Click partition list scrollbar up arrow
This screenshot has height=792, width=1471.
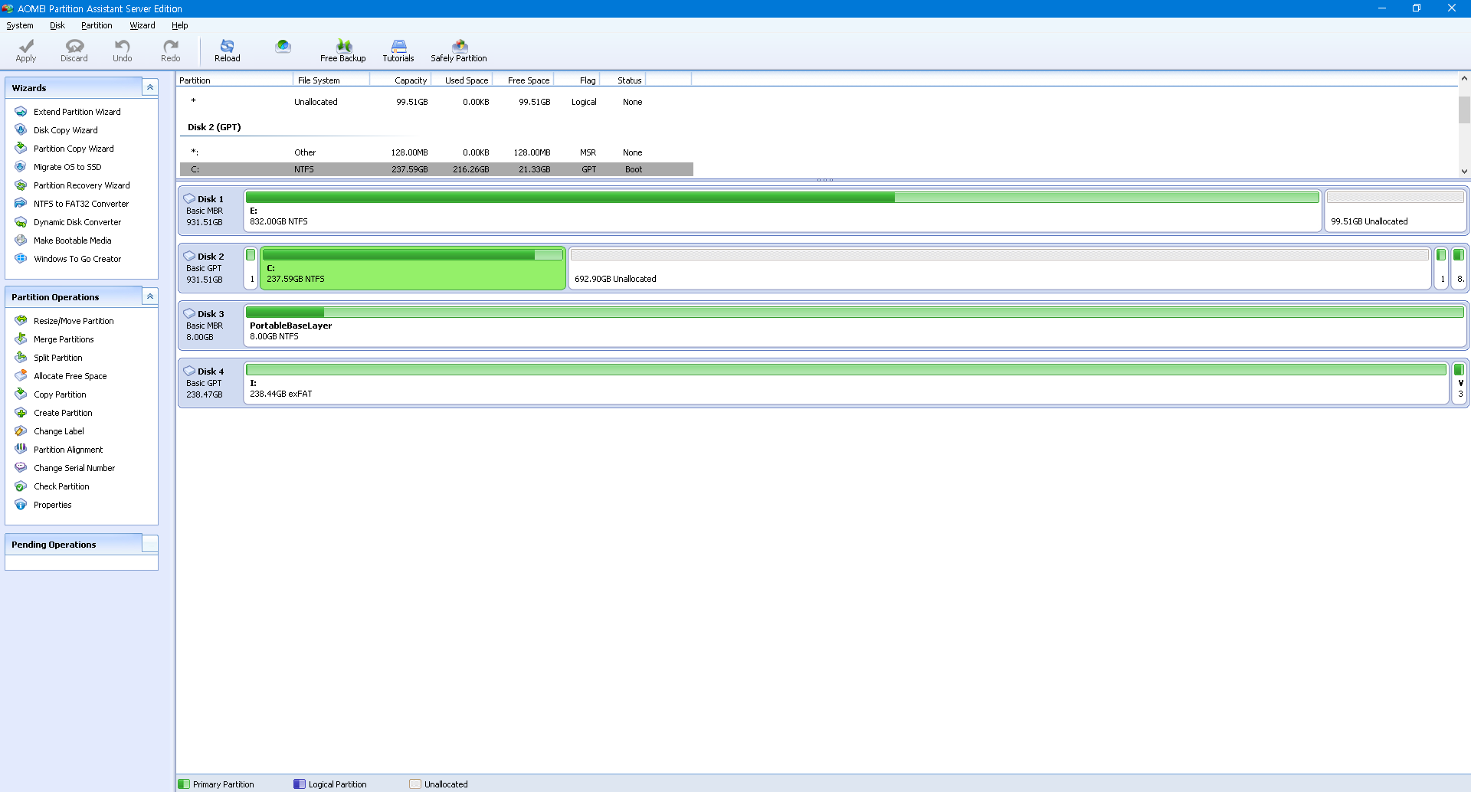1464,78
